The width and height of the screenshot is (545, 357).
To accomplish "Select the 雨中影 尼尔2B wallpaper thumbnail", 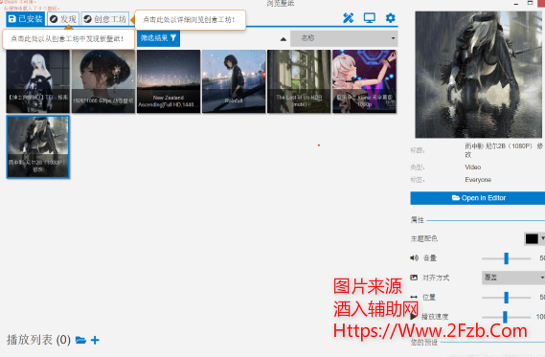I will click(x=38, y=146).
